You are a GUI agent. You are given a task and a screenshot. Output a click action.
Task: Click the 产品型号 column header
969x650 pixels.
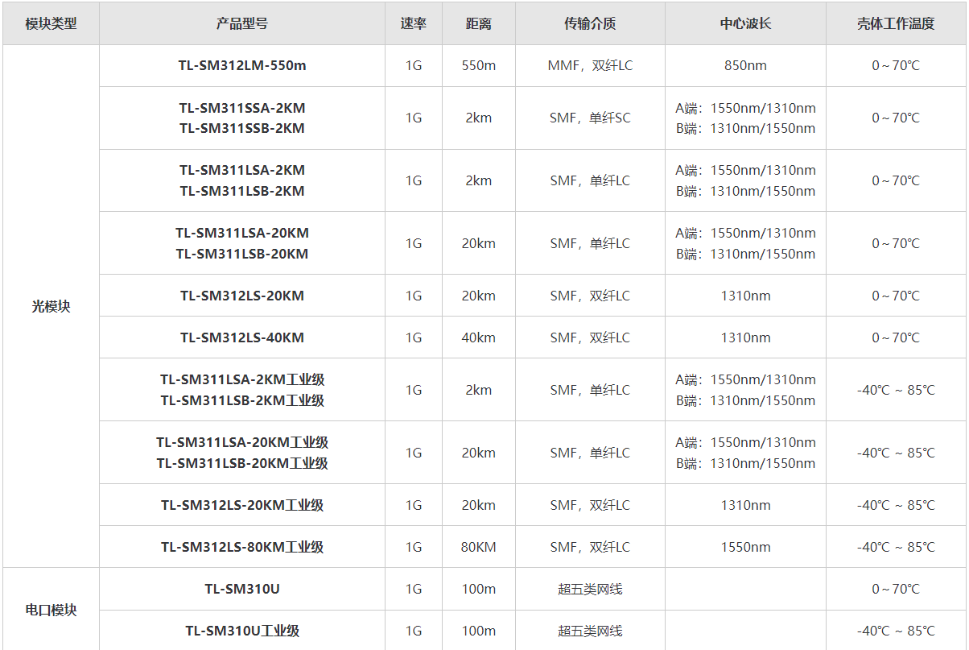[x=242, y=23]
